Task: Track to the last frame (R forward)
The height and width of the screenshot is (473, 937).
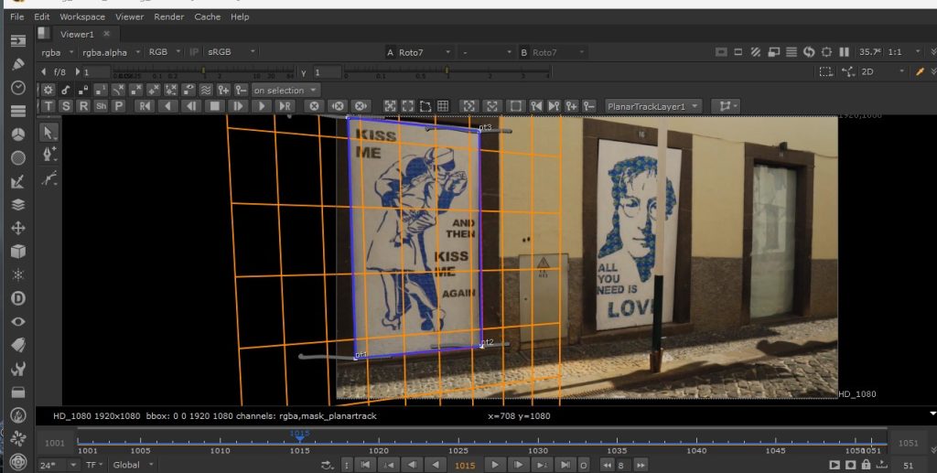Action: coord(285,106)
